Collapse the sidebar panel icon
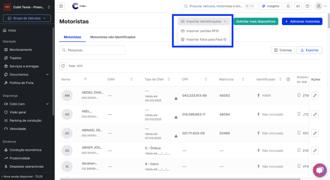330x180 pixels. (x=61, y=6)
